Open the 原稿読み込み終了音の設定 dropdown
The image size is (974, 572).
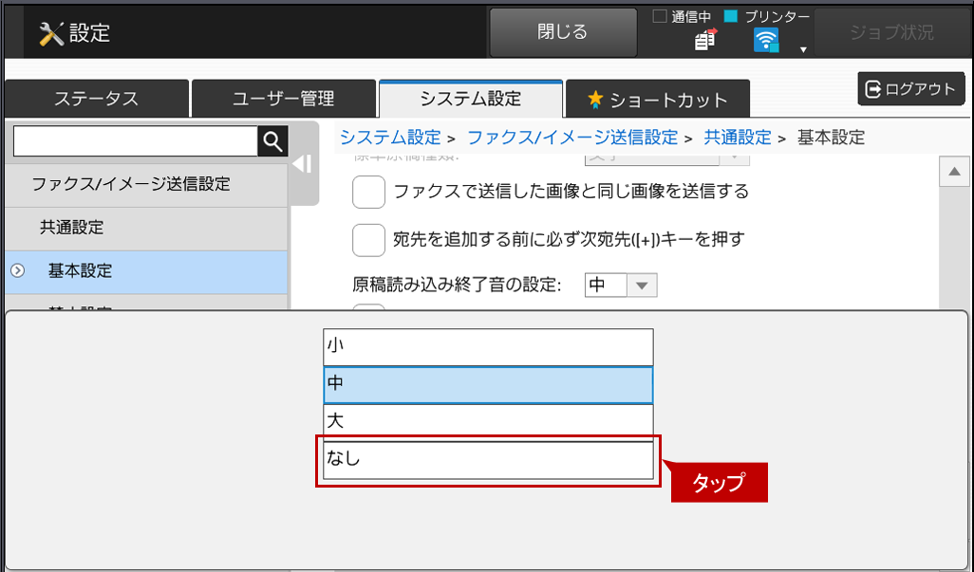pos(621,286)
